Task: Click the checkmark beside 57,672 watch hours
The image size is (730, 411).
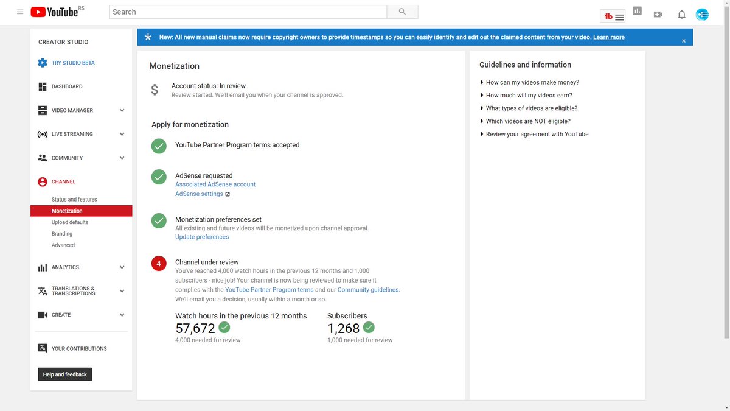Action: (x=224, y=328)
